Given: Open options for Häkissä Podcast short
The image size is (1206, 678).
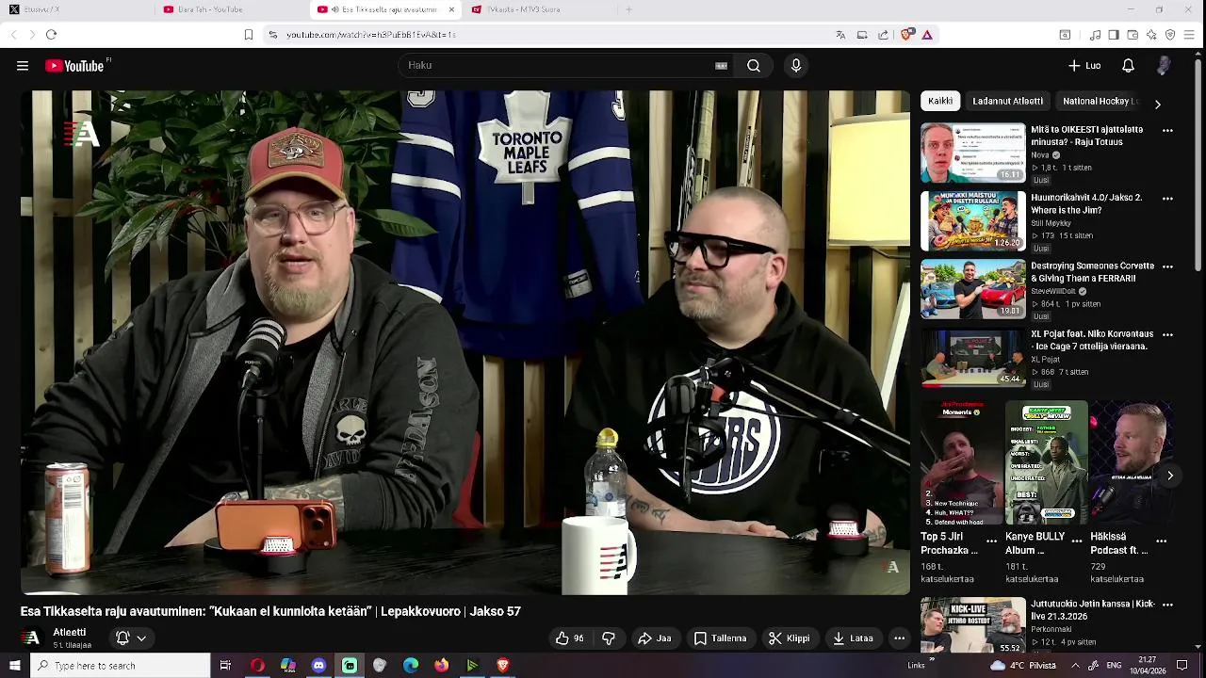Looking at the screenshot, I should click(x=1161, y=541).
